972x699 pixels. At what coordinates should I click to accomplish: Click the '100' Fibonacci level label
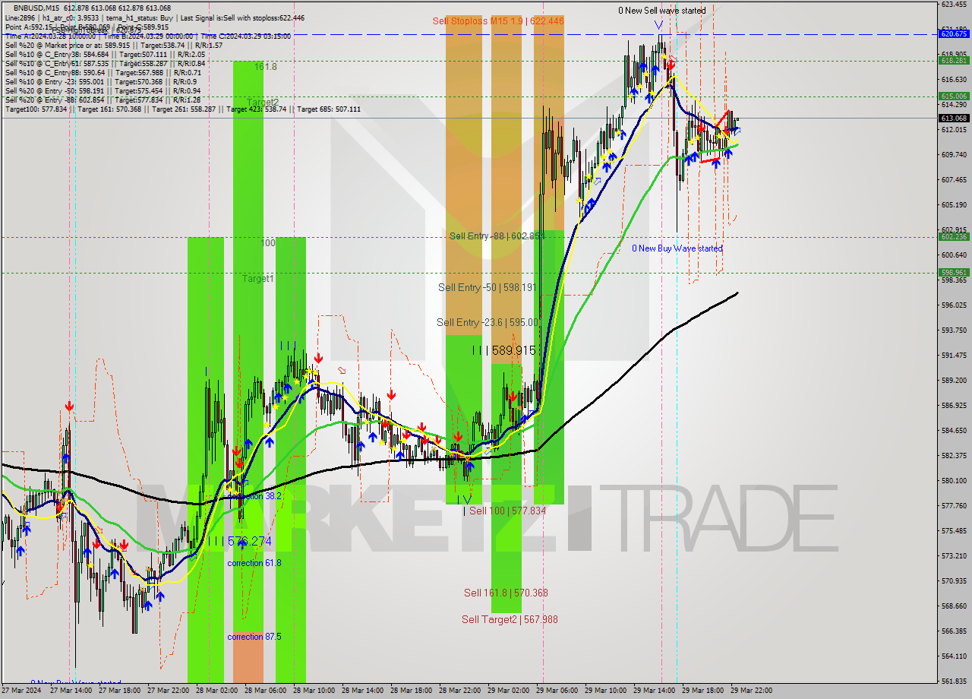click(268, 243)
